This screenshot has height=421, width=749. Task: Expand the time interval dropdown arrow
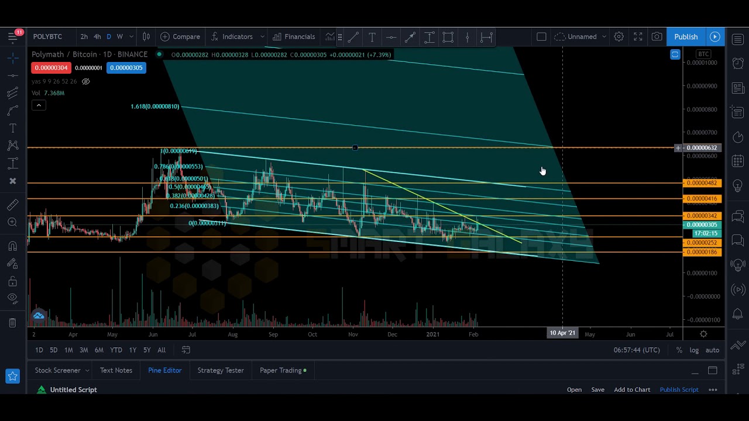[131, 36]
